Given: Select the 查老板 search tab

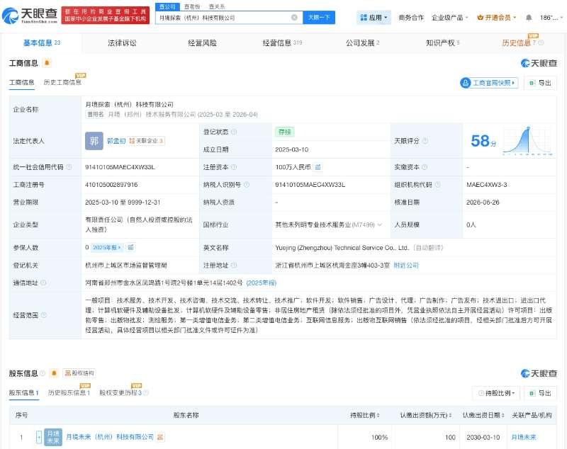Looking at the screenshot, I should (192, 6).
